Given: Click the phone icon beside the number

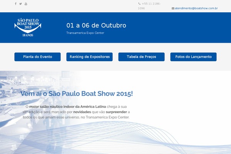Looking at the screenshot, I should (x=139, y=3).
